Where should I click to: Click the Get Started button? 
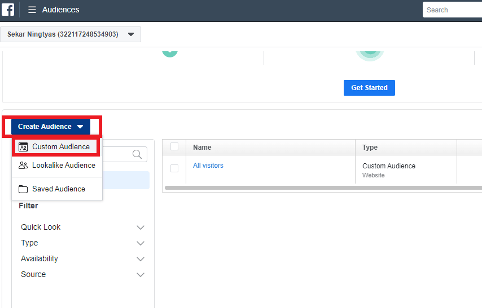point(369,88)
